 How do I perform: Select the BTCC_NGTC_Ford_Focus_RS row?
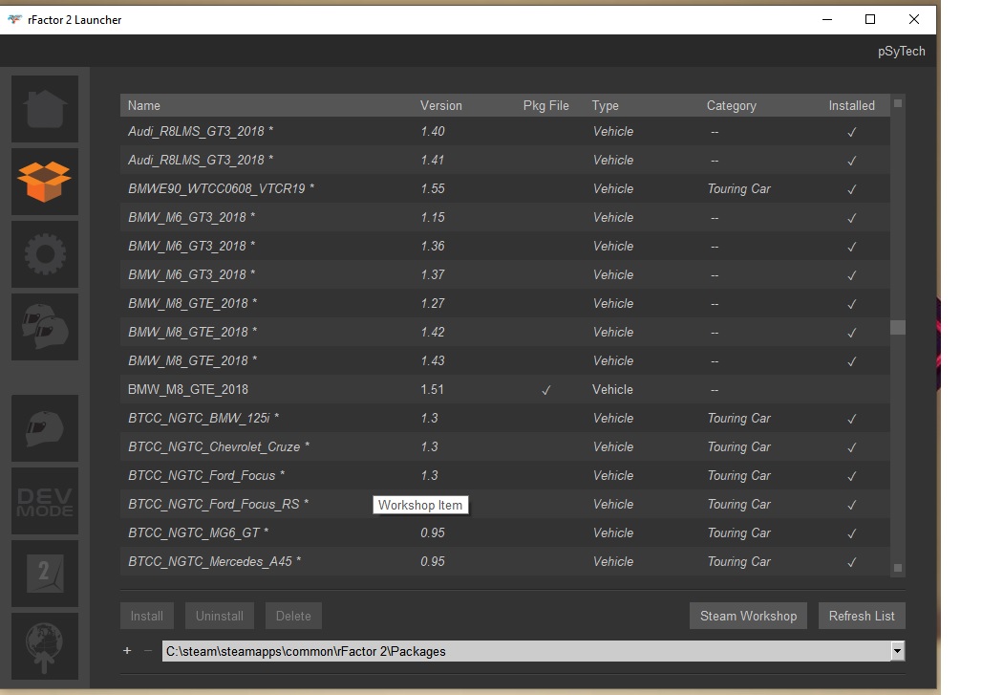click(218, 505)
